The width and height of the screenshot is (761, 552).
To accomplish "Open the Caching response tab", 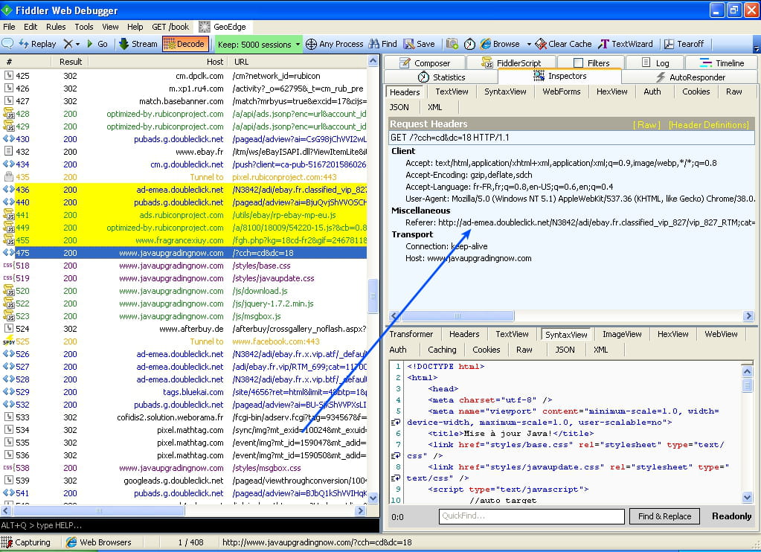I will [442, 350].
